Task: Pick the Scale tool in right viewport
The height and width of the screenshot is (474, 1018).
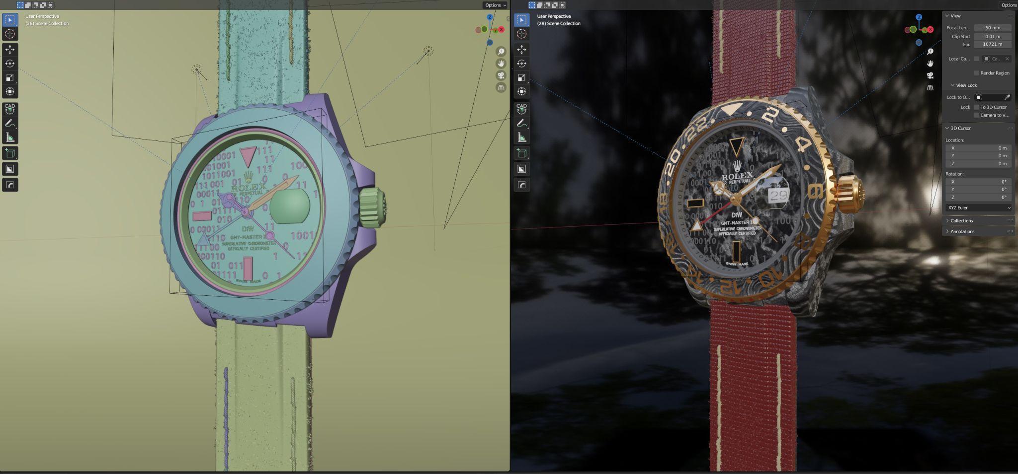Action: pos(521,77)
